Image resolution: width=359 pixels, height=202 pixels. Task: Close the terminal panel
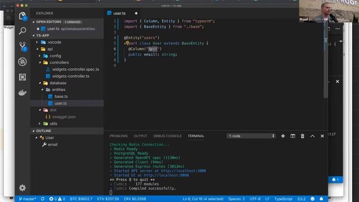pos(322,136)
